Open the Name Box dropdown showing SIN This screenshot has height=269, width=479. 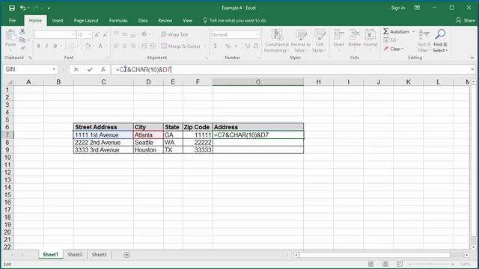click(54, 69)
